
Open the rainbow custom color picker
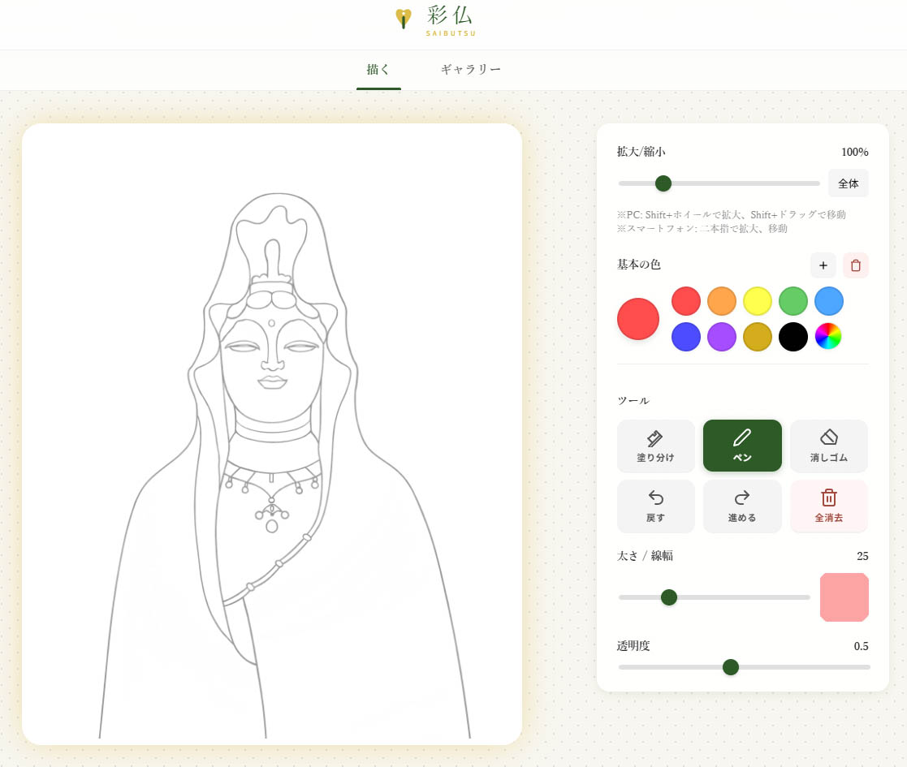click(828, 336)
